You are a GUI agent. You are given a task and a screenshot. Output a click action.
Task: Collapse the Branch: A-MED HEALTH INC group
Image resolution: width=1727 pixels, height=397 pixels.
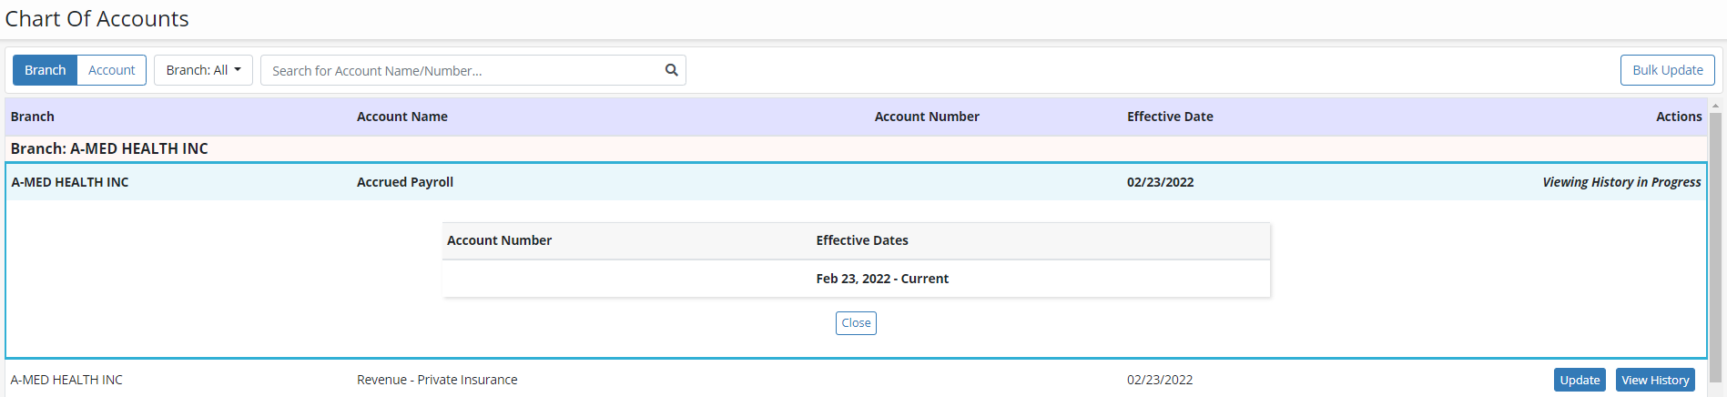tap(109, 148)
